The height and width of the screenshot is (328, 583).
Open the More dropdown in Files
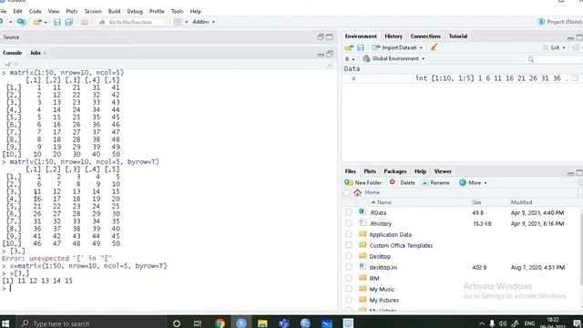(473, 182)
